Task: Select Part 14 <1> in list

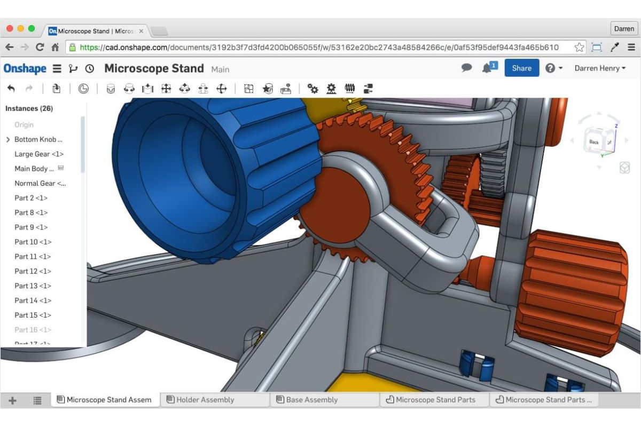Action: point(33,301)
